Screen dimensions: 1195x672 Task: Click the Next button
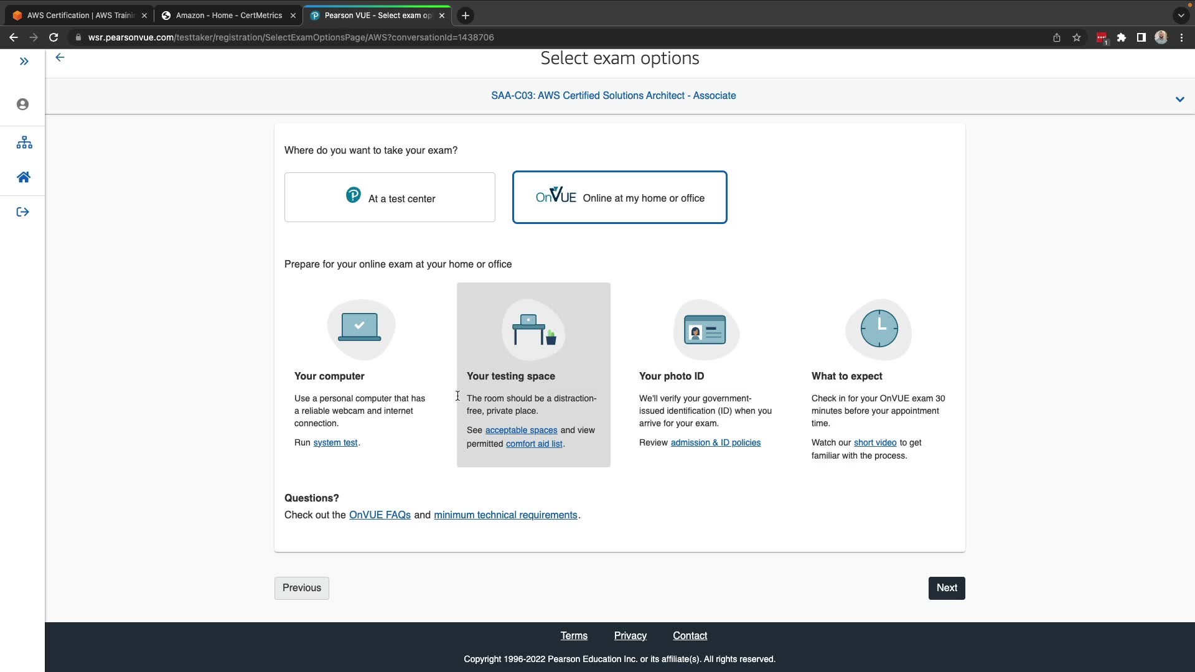pyautogui.click(x=946, y=588)
